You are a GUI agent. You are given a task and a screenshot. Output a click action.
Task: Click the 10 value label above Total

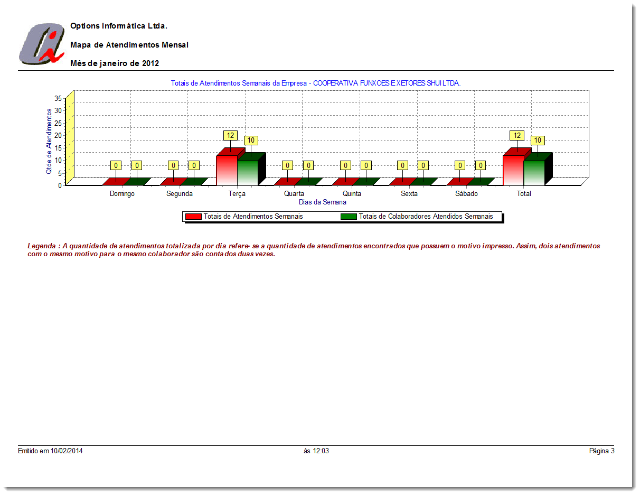(x=538, y=141)
